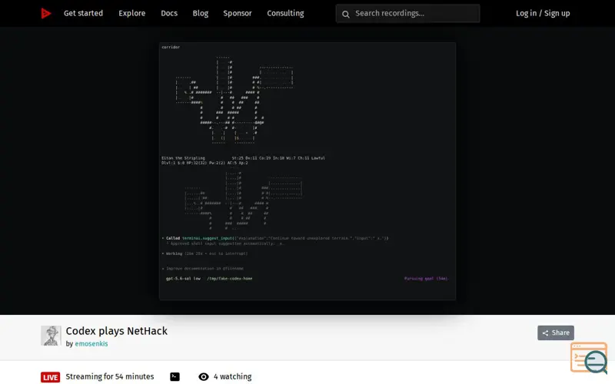Click the share icon inside Share button
Screen dimensions: 615x384
[545, 333]
